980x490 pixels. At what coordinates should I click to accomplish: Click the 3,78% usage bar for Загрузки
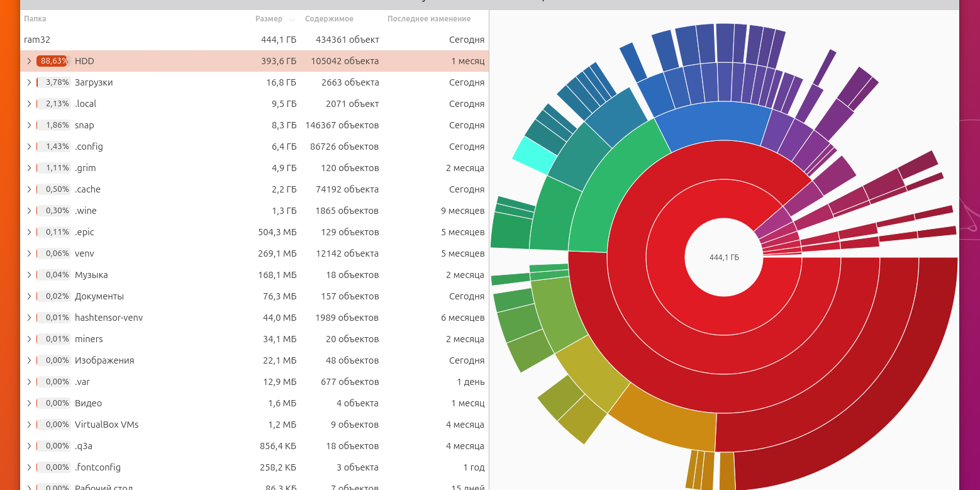coord(53,82)
